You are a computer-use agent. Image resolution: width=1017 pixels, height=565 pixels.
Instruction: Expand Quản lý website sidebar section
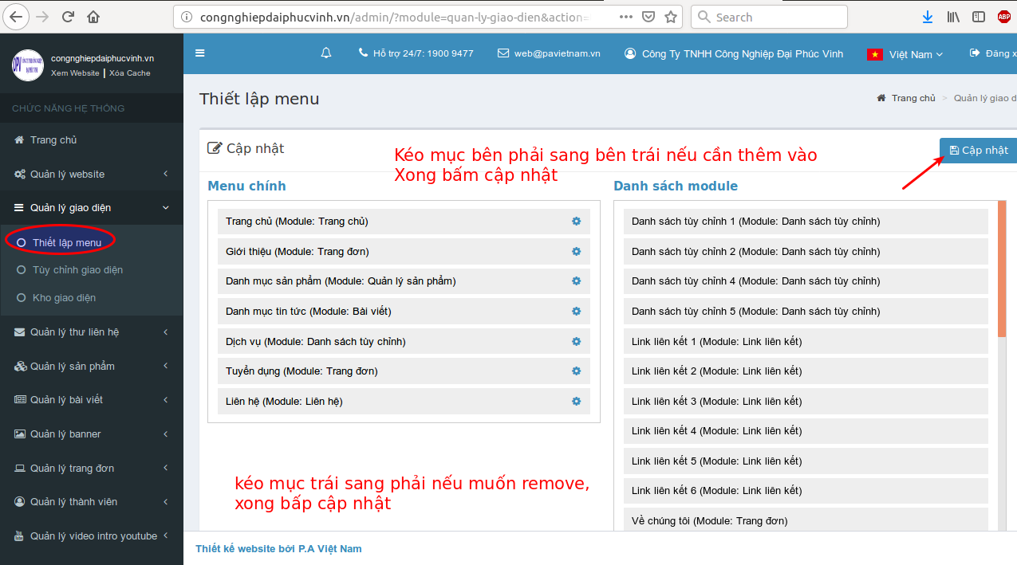coord(92,174)
